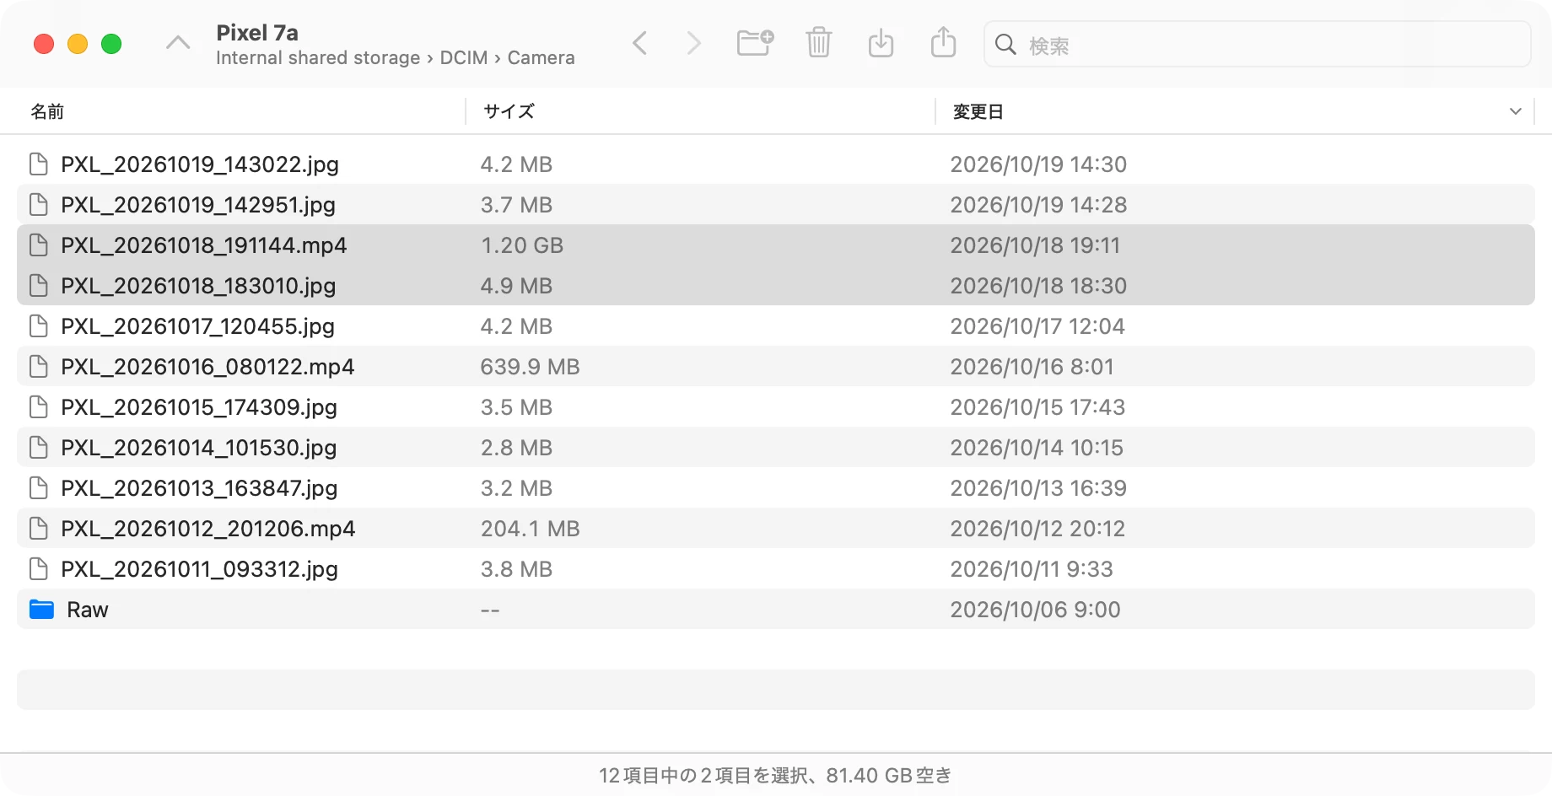1552x796 pixels.
Task: Click file icon of PXL_20261019_143022.jpg
Action: 38,164
